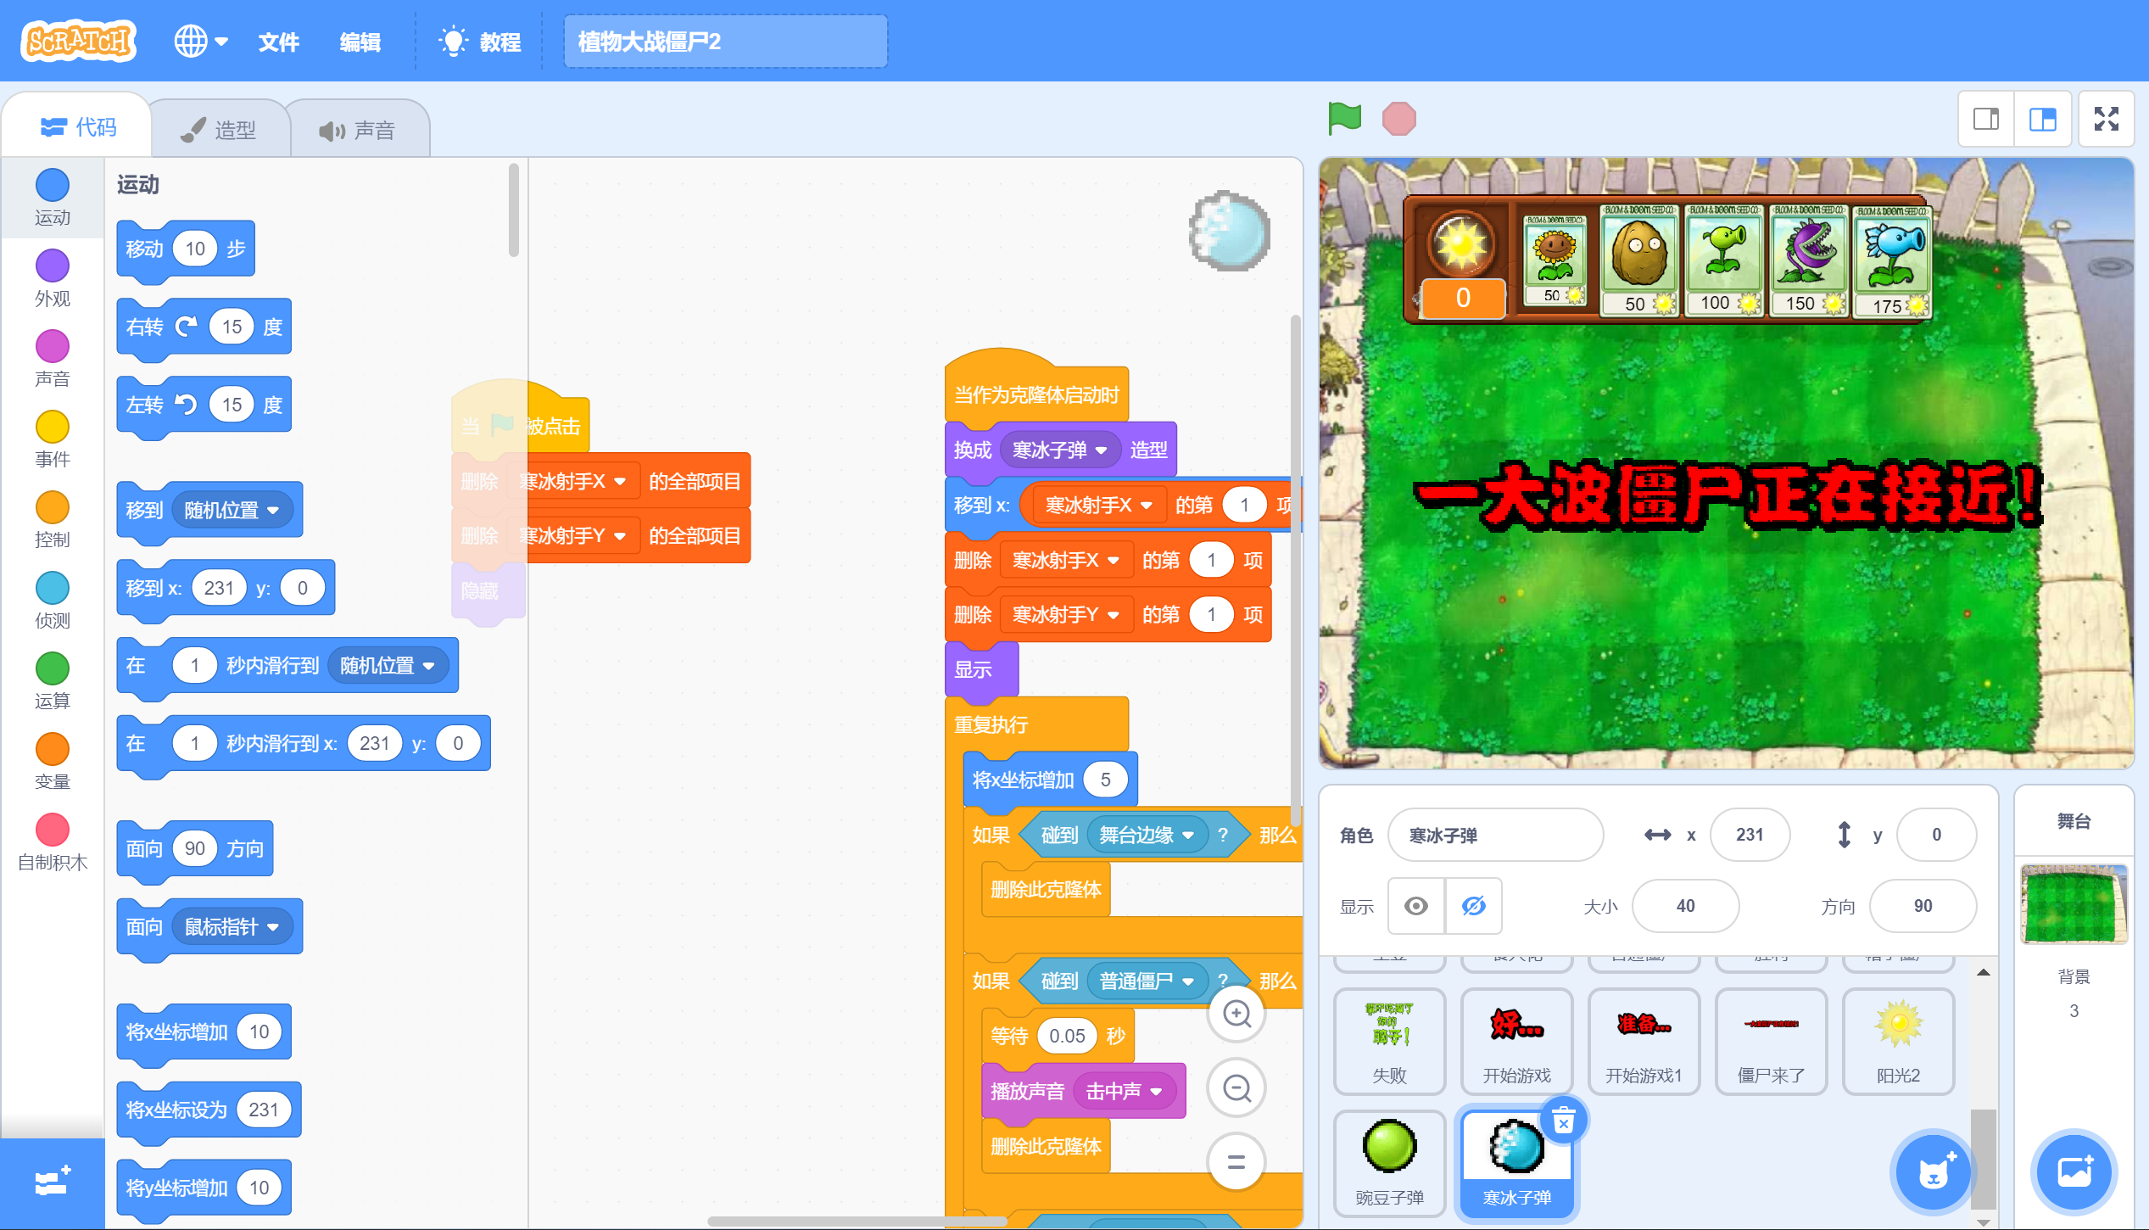The width and height of the screenshot is (2149, 1230).
Task: Expand 鼠标指针 dropdown in 面向 block
Action: [x=232, y=927]
